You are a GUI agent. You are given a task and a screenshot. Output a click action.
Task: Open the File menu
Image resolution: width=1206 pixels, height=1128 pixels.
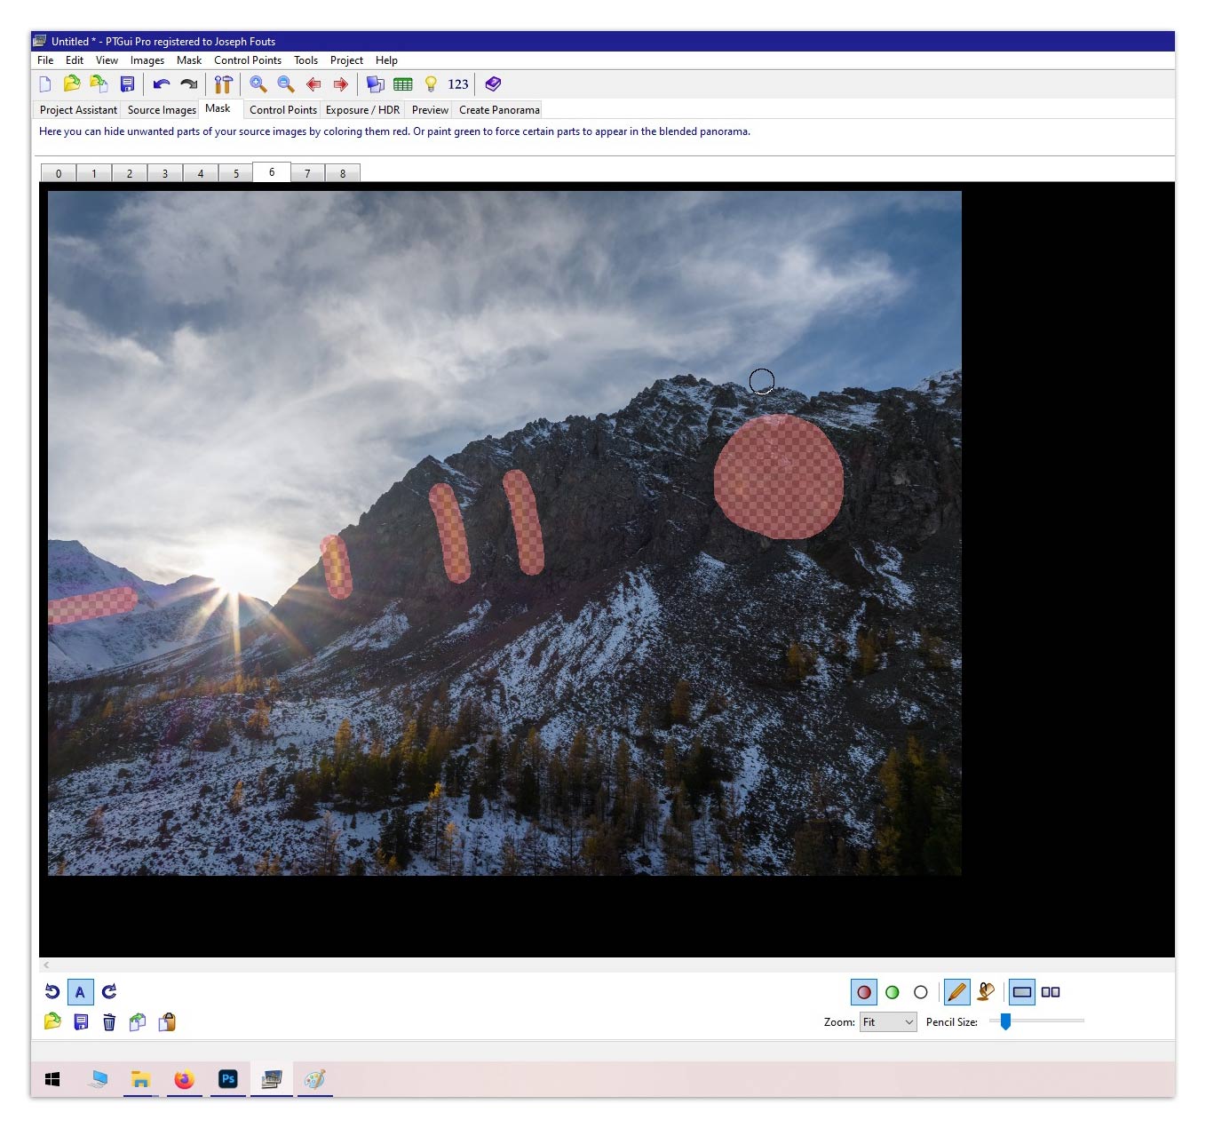click(x=45, y=60)
